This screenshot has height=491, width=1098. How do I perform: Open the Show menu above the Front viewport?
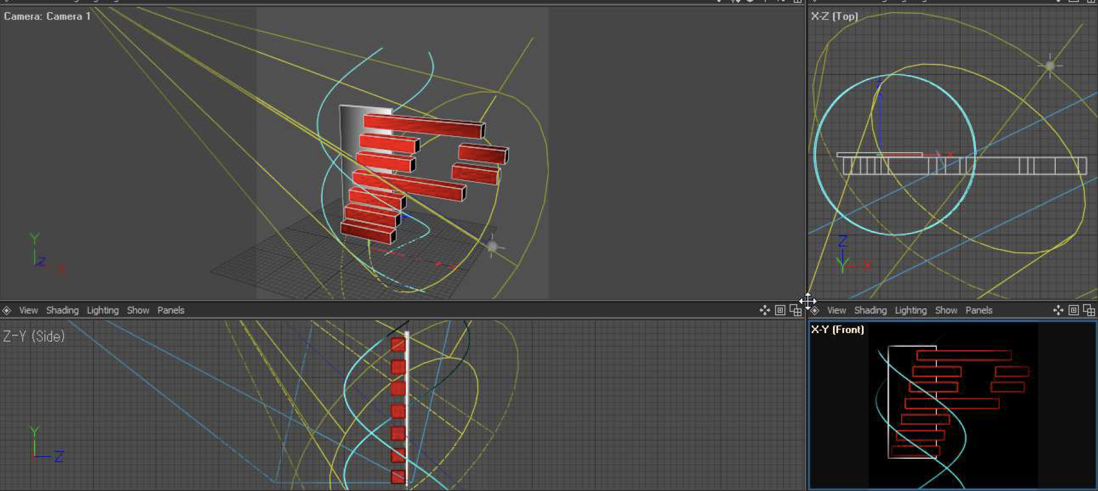tap(946, 311)
